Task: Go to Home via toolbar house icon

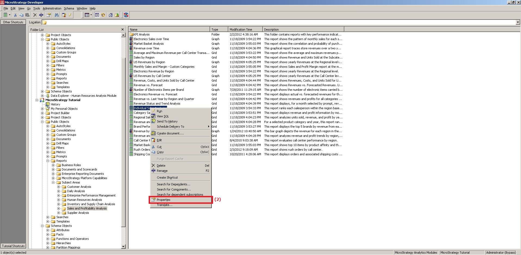Action: coord(111,15)
